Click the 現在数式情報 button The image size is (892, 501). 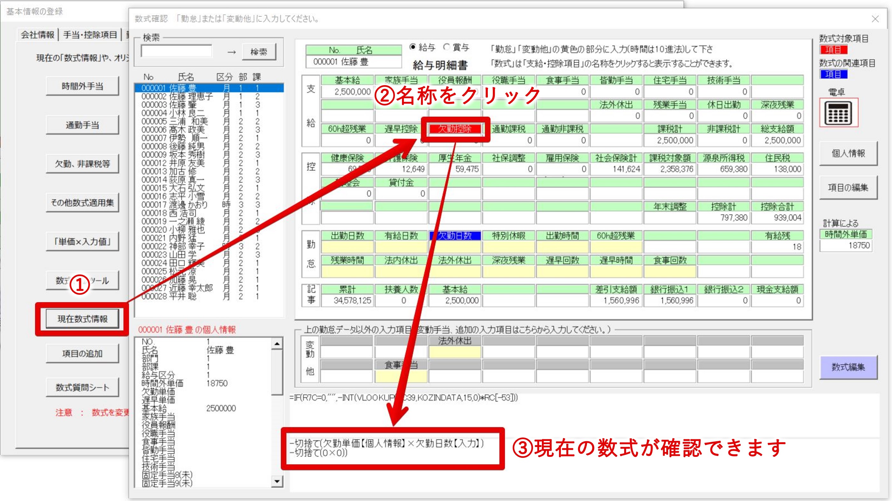[x=82, y=319]
